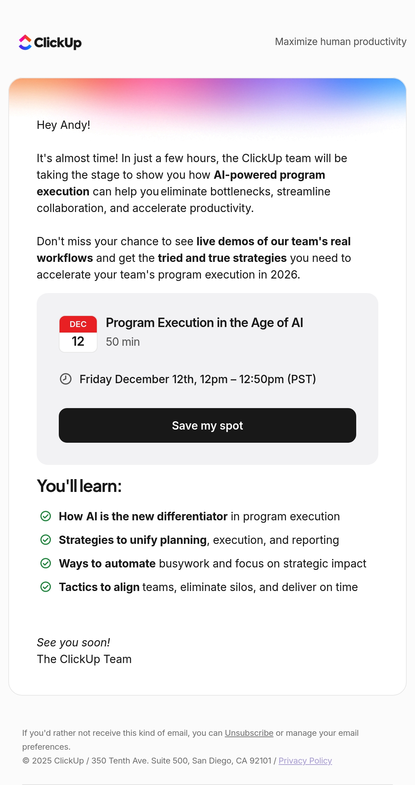The image size is (415, 785).
Task: Click the 50 min duration label
Action: (x=123, y=342)
